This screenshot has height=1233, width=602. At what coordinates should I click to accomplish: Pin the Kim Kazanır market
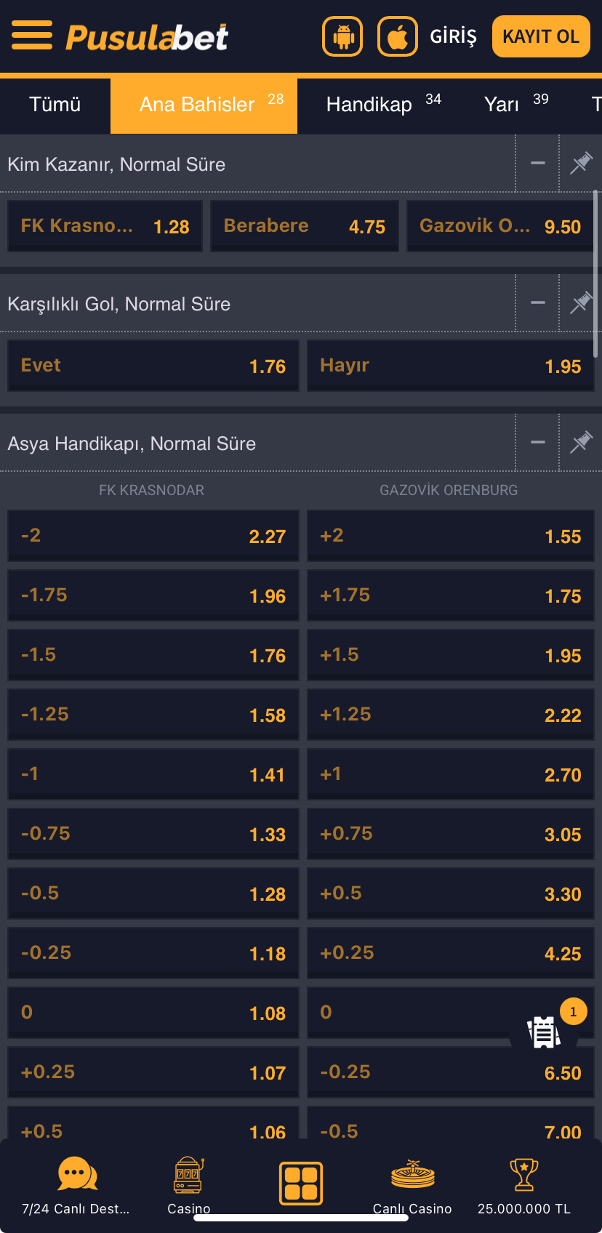(580, 164)
